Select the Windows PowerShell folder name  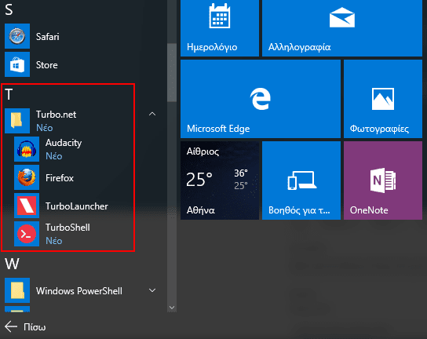79,291
